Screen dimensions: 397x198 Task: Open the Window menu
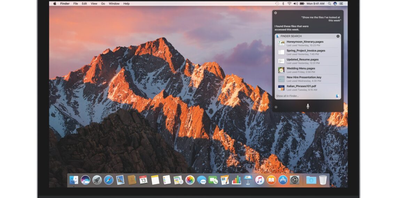tap(114, 3)
